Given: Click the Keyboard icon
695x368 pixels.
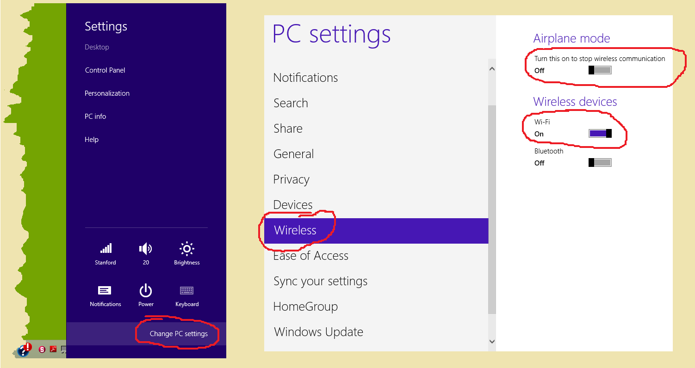Looking at the screenshot, I should pyautogui.click(x=186, y=291).
